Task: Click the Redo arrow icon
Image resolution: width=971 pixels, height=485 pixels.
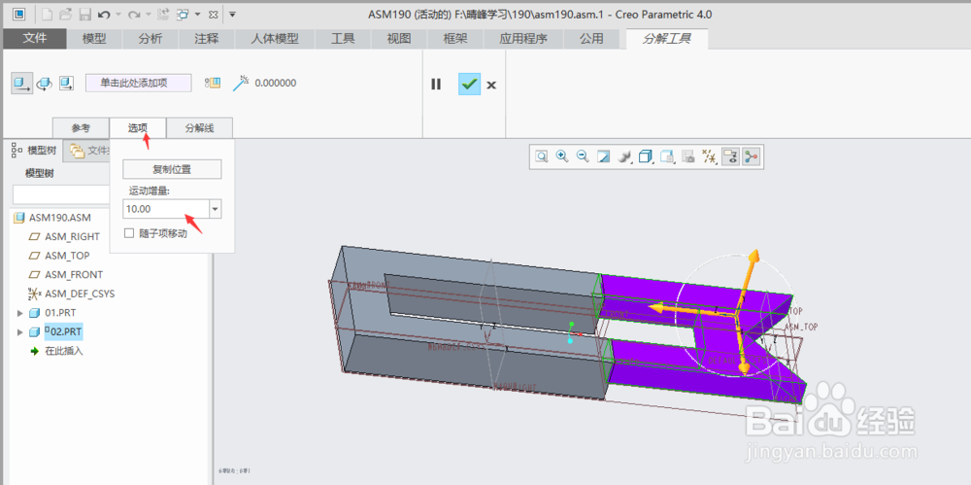Action: (x=134, y=14)
